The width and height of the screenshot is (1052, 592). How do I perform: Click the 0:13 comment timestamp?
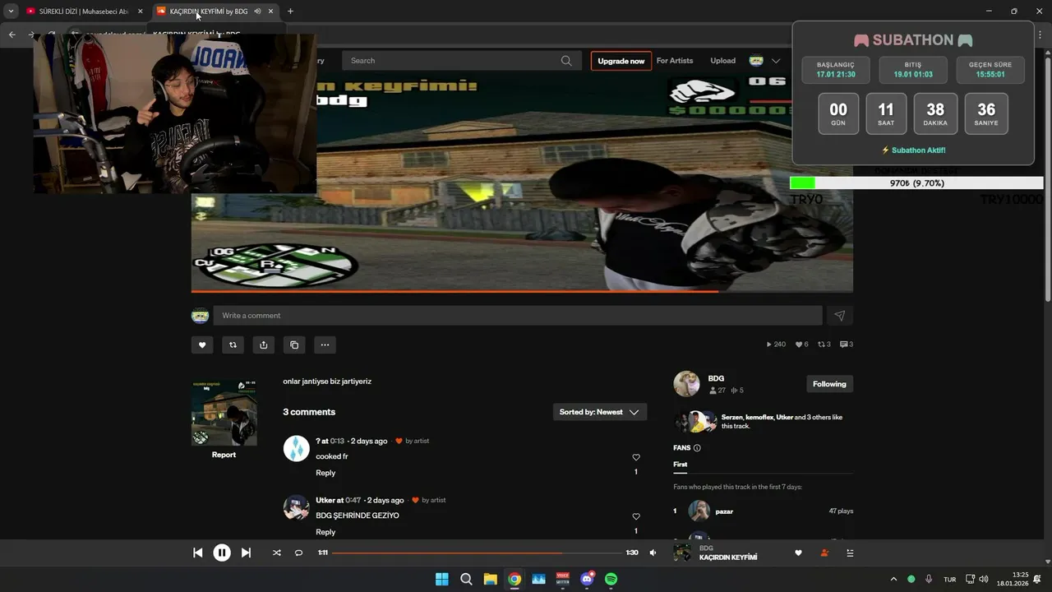(x=337, y=441)
